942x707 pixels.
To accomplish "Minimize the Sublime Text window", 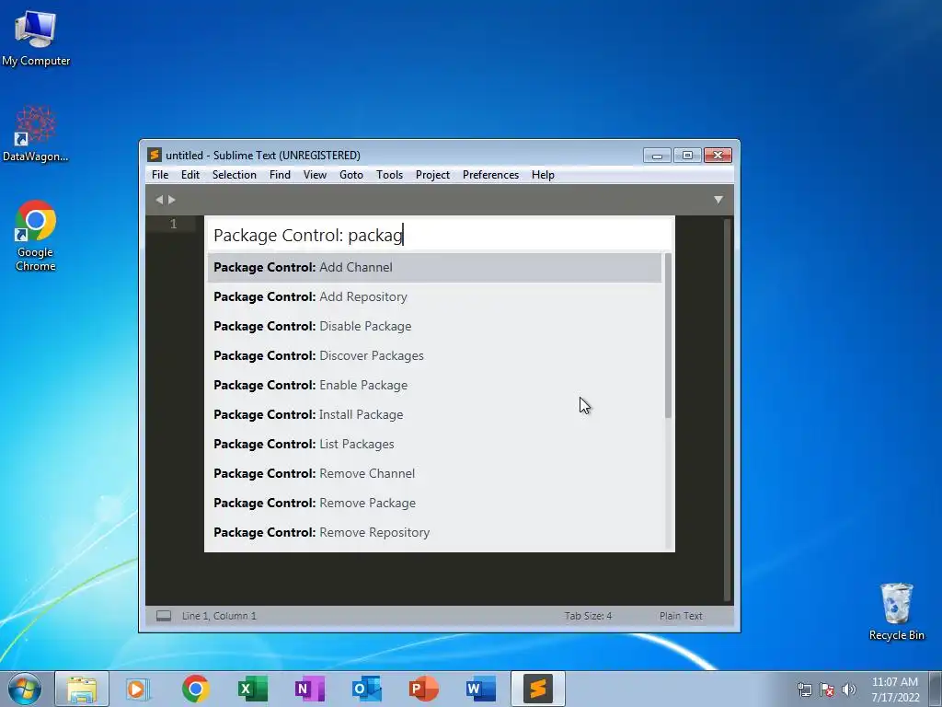I will click(657, 156).
